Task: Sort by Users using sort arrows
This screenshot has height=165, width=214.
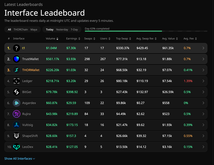Action: [109, 39]
